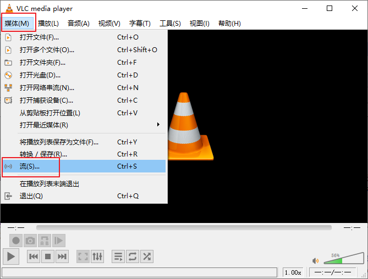
Task: Click the open folder icon
Action: tap(8, 63)
